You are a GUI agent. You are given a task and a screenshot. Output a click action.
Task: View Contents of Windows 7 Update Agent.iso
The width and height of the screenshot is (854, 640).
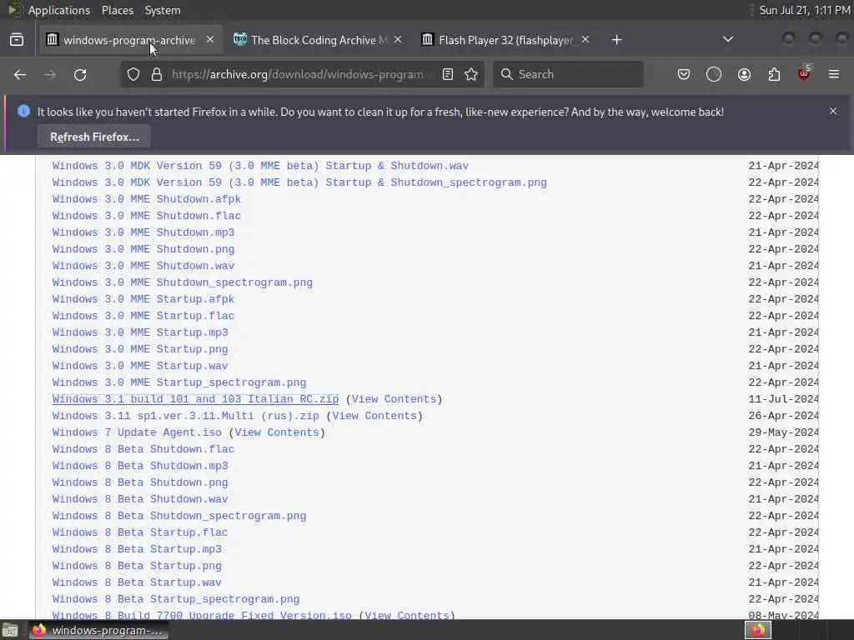pos(277,432)
